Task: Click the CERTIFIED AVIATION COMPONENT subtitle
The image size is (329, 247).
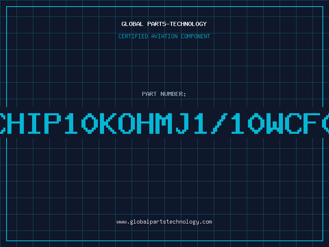Action: (164, 36)
